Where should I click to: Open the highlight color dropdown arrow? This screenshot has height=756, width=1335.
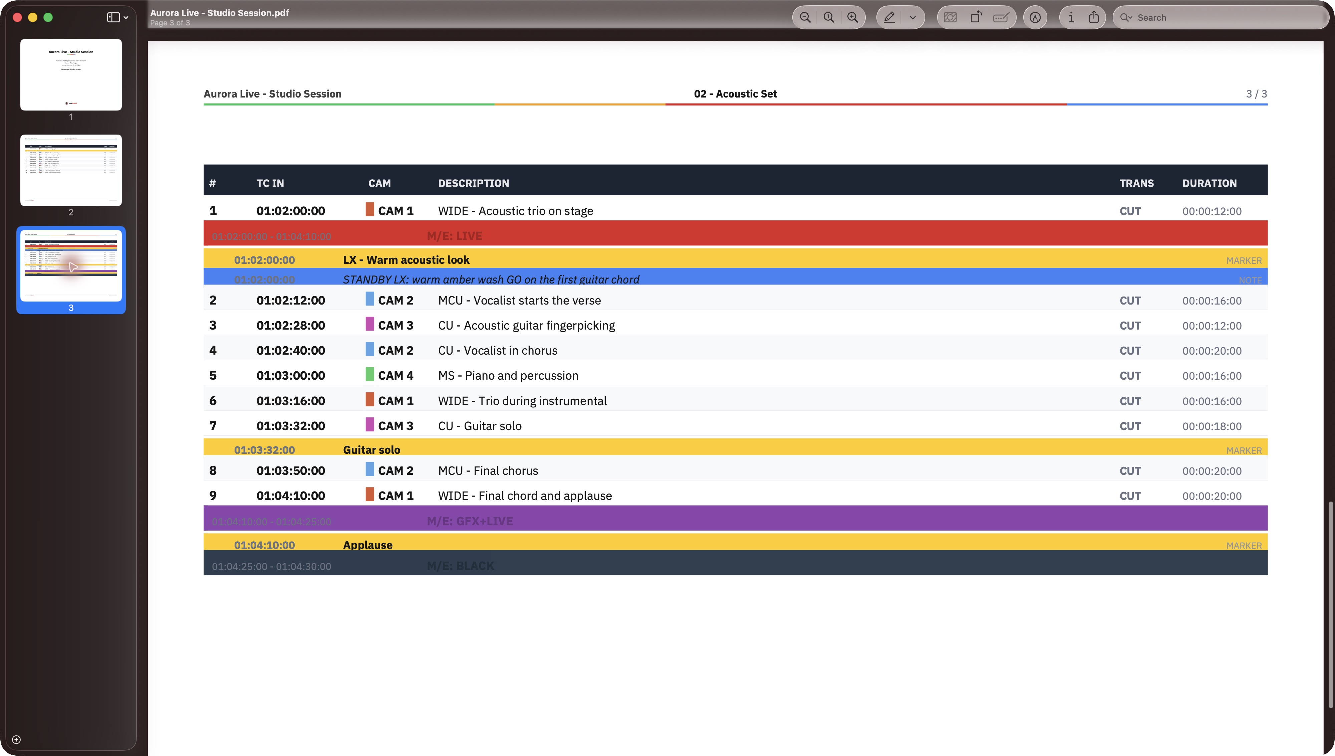pyautogui.click(x=913, y=18)
